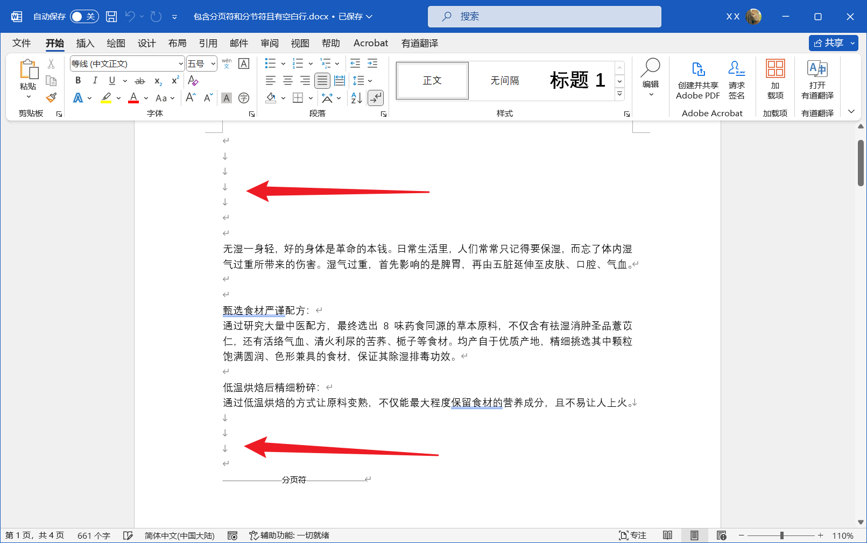This screenshot has height=543, width=867.
Task: Increase font size with larger A
Action: pyautogui.click(x=191, y=98)
